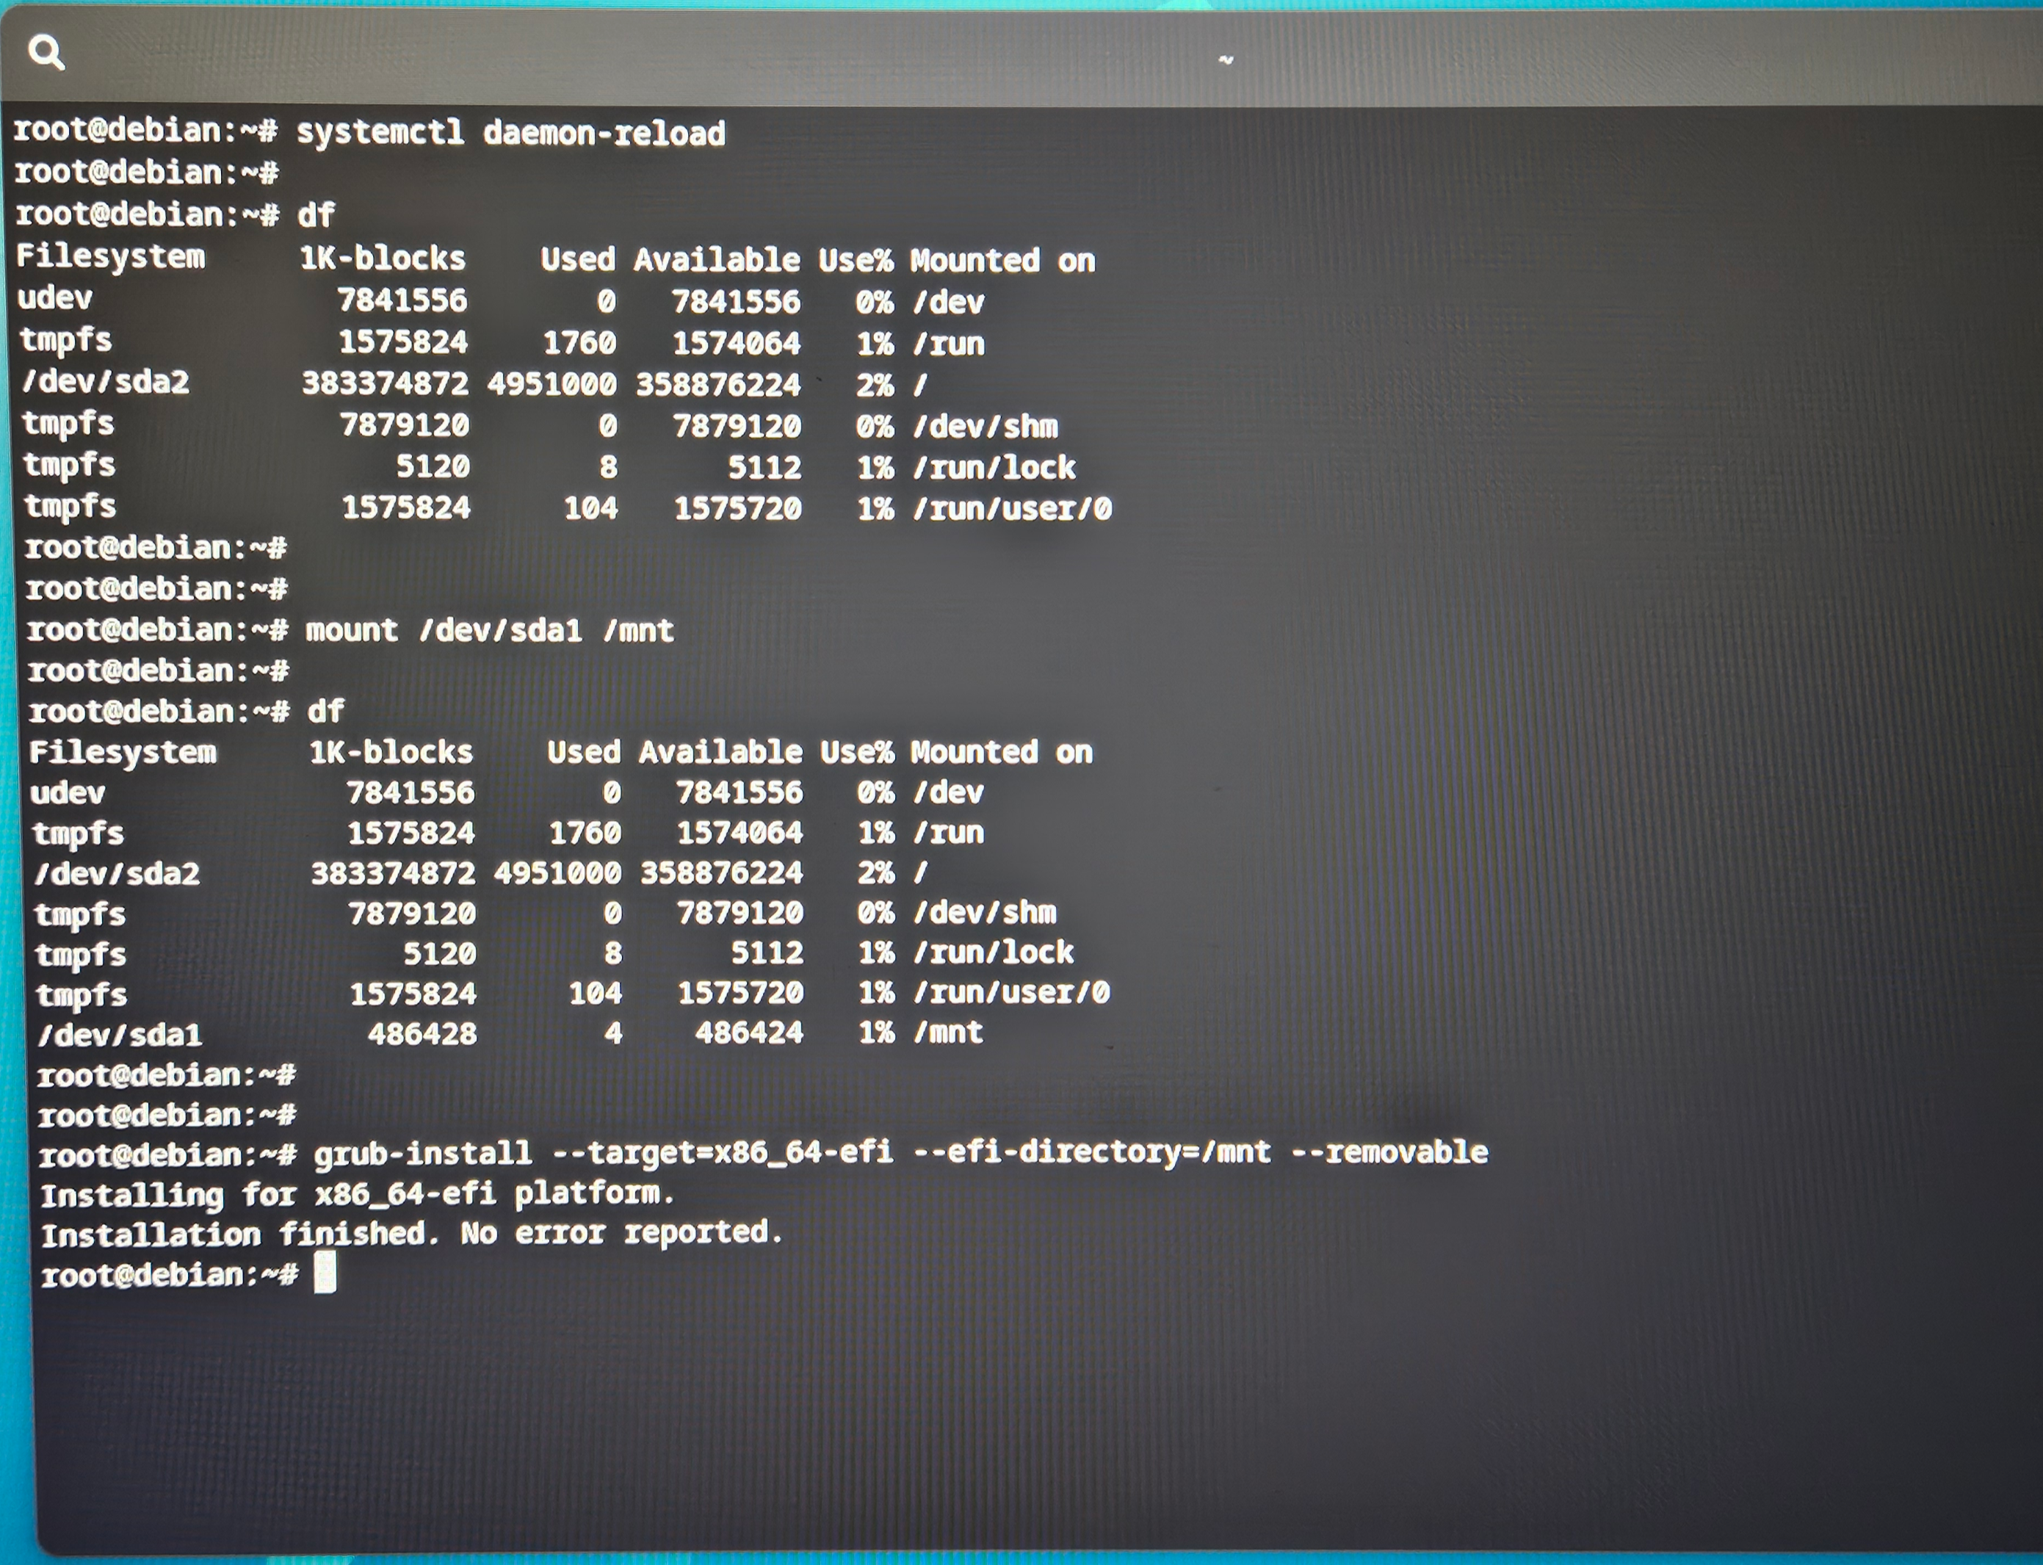Click the --efi-directory=/mnt option
Screen dimensions: 2043x1565
1091,1152
